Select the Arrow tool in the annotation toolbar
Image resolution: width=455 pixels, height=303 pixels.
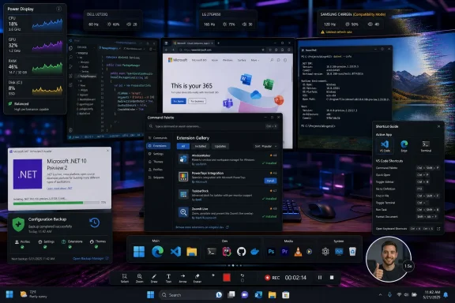(x=182, y=278)
